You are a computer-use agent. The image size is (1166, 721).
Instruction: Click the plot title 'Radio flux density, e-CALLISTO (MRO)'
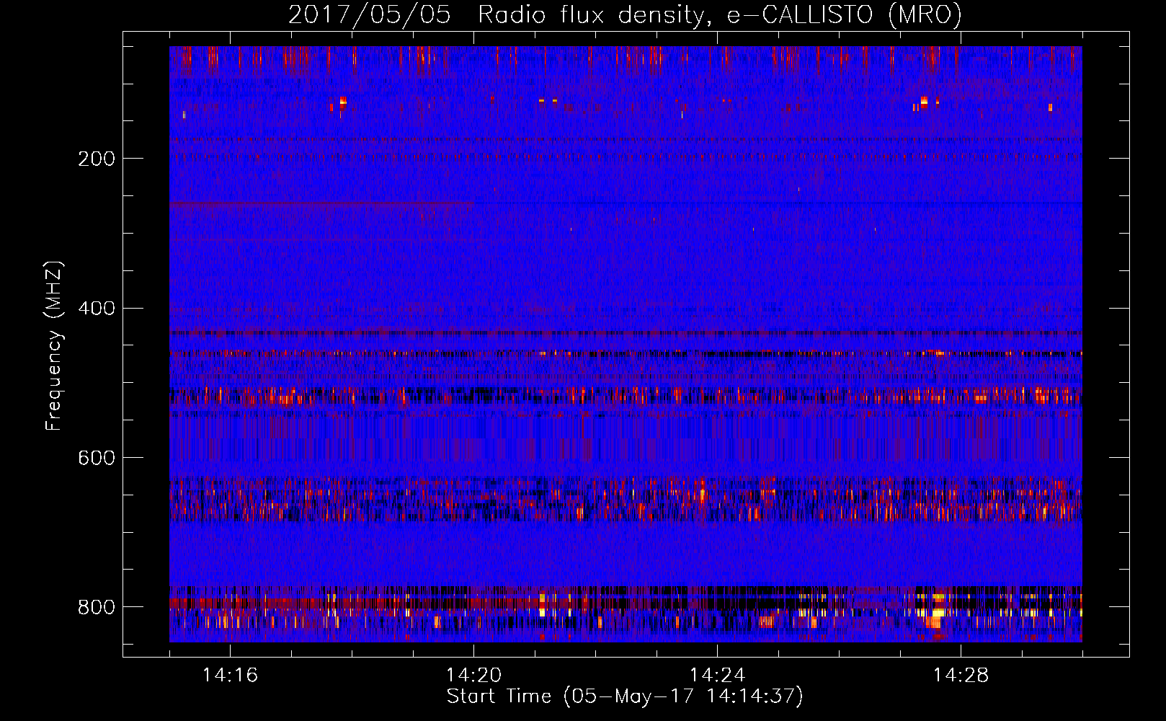coord(720,15)
